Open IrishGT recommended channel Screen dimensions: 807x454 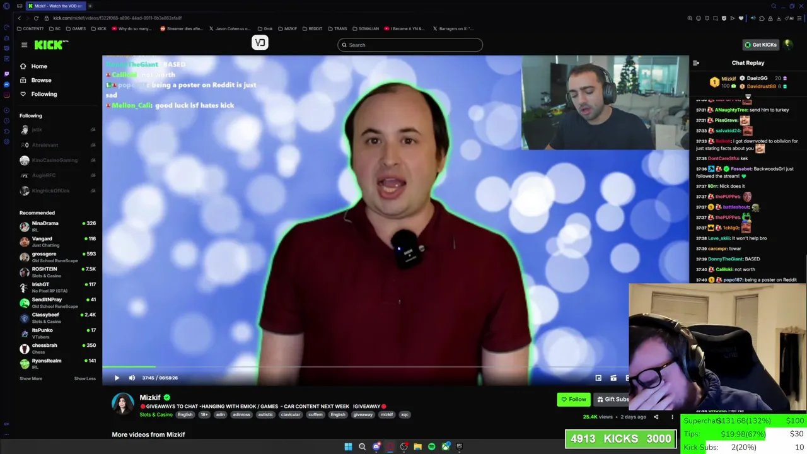(57, 287)
